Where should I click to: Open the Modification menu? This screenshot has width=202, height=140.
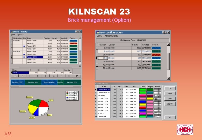(x=111, y=36)
